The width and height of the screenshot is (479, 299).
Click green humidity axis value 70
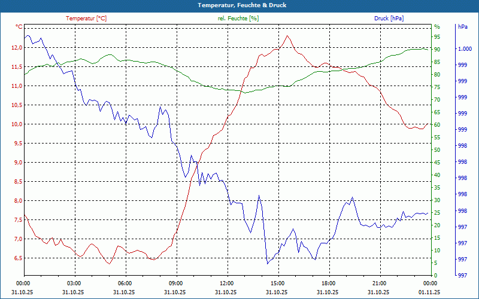[437, 100]
